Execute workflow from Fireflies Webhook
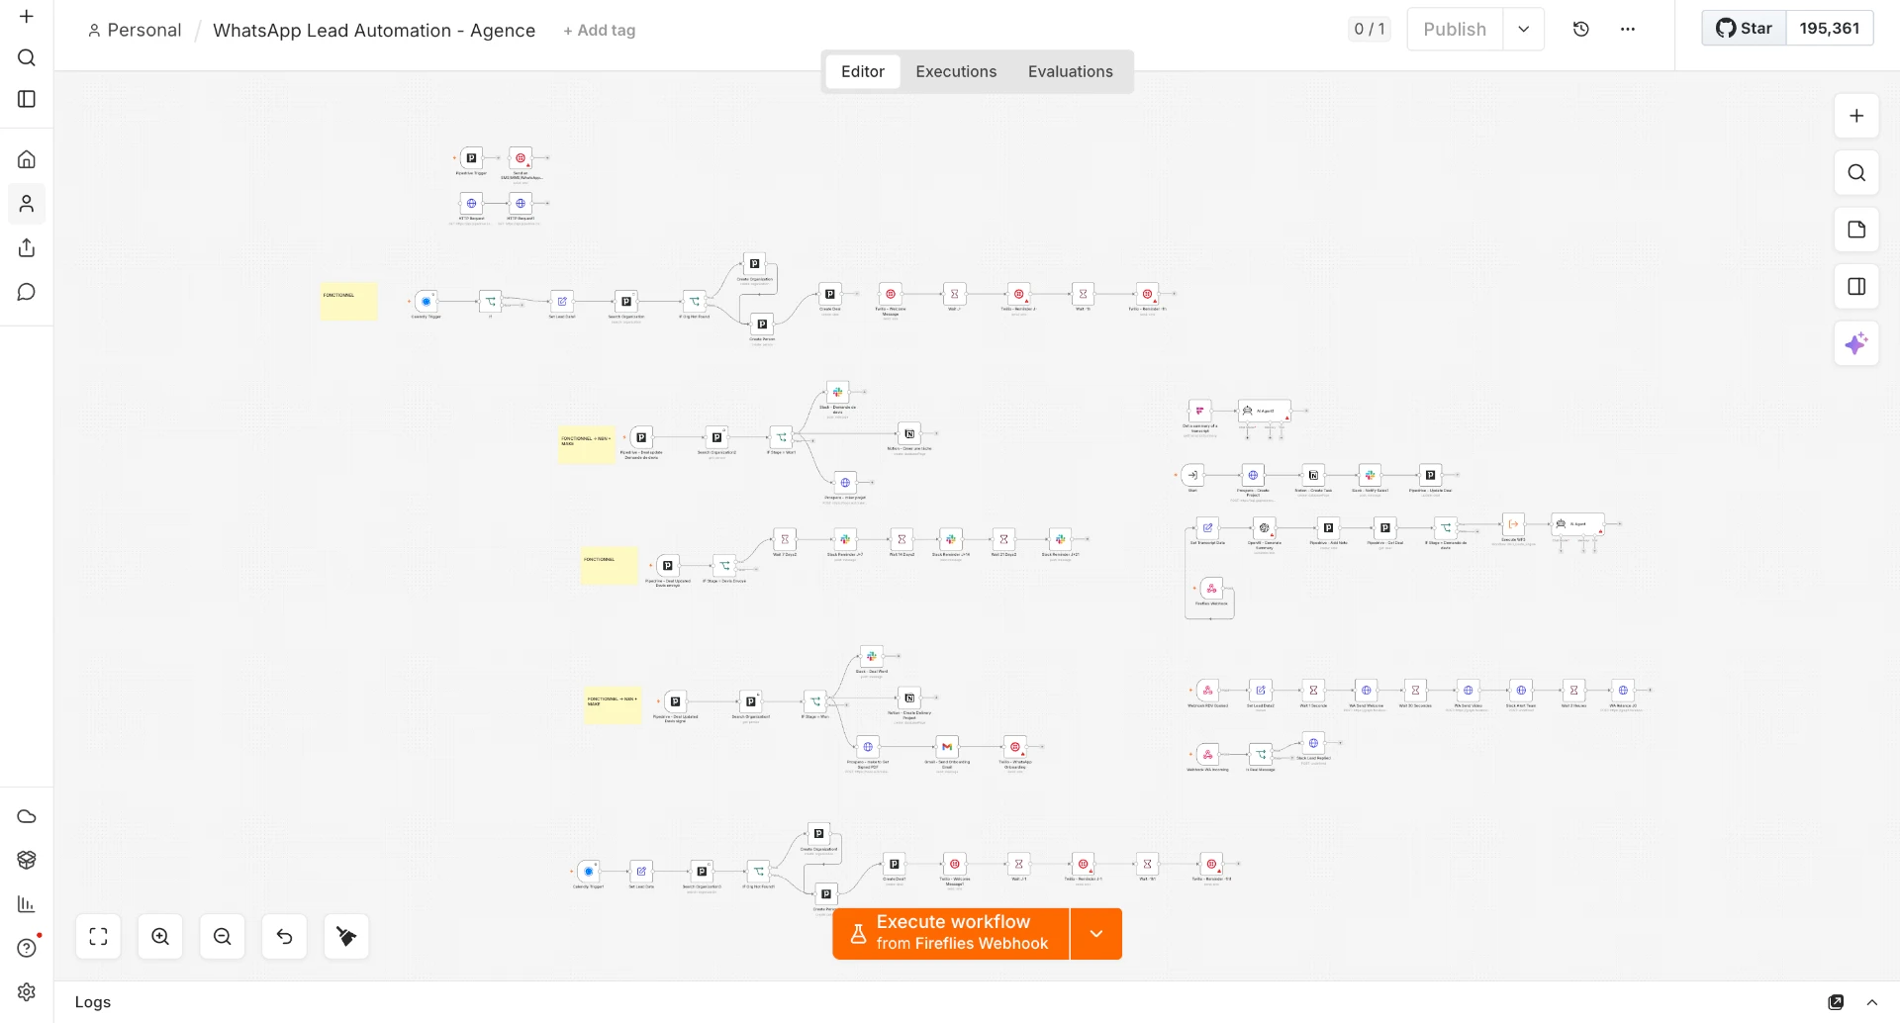The width and height of the screenshot is (1900, 1023). click(951, 934)
